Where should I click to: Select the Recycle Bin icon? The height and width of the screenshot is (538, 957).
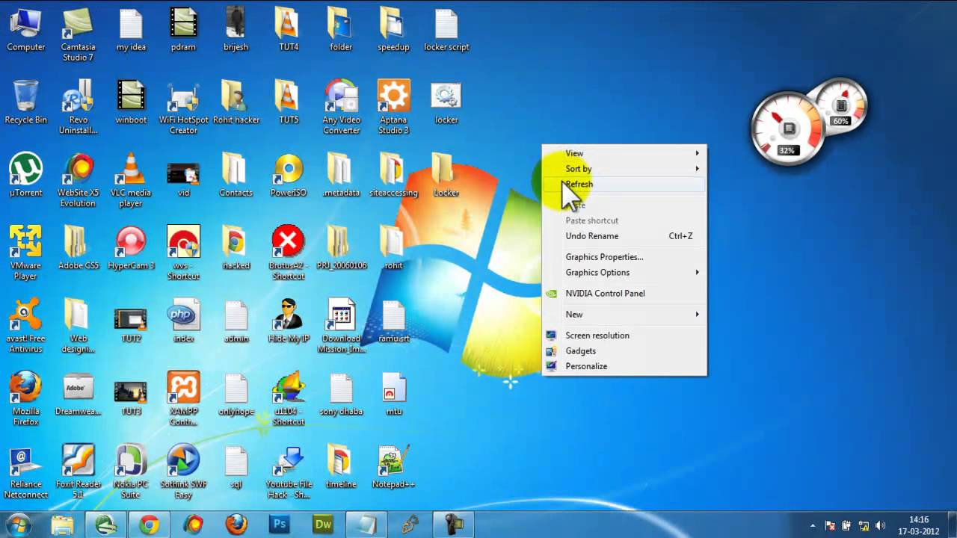[25, 103]
